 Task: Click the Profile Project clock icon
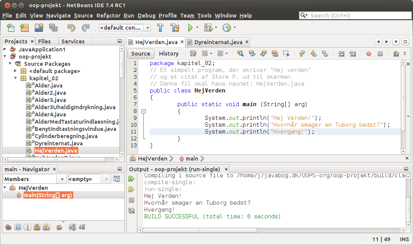click(227, 28)
